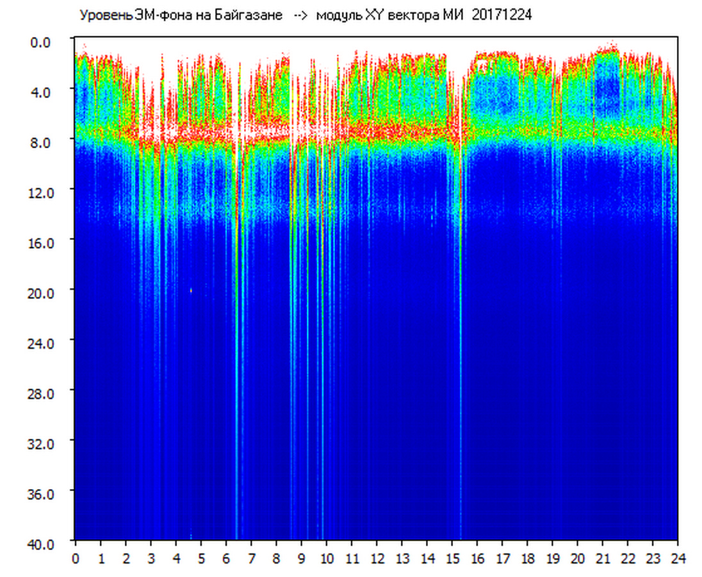Viewport: 702px width, 577px height.
Task: Click hour 24 at the axis end
Action: [x=678, y=558]
